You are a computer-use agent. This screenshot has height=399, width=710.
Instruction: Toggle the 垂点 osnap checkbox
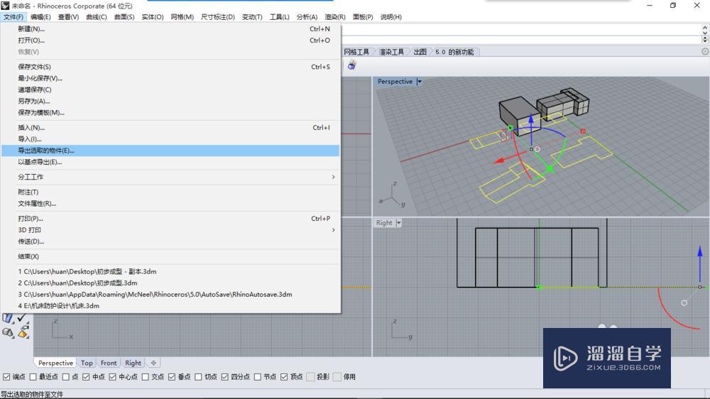(x=172, y=377)
